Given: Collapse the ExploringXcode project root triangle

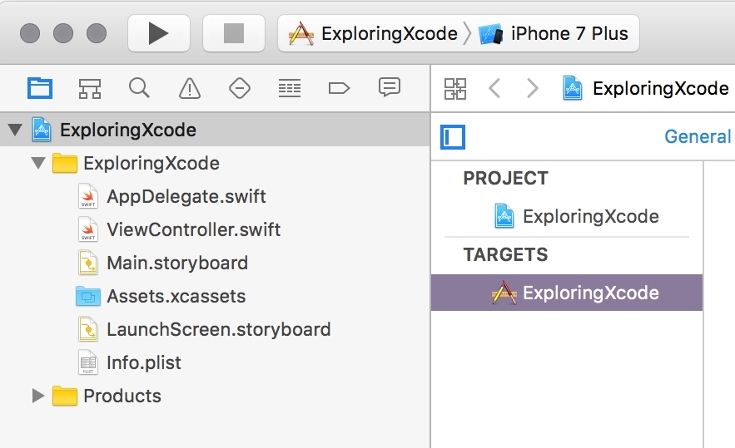Looking at the screenshot, I should (15, 130).
